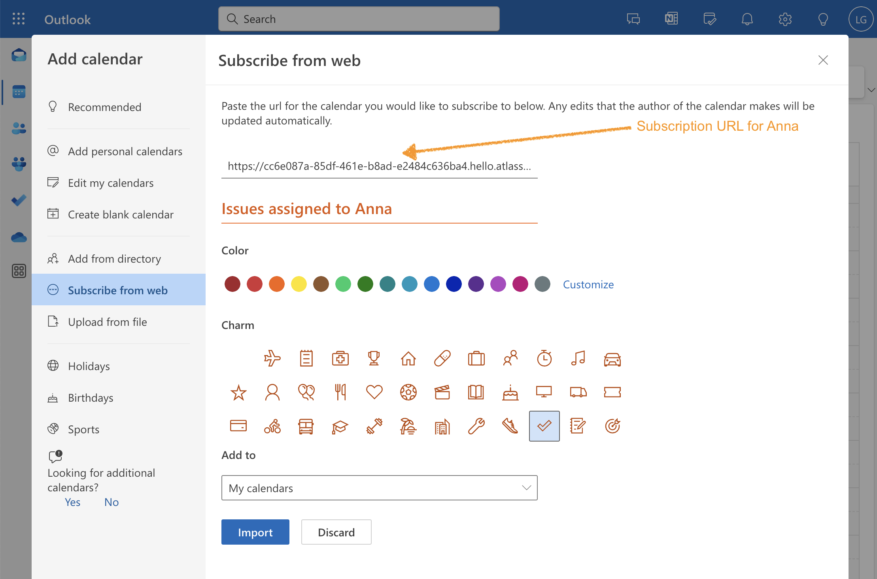Go to Add personal calendars
The width and height of the screenshot is (877, 579).
pyautogui.click(x=119, y=151)
